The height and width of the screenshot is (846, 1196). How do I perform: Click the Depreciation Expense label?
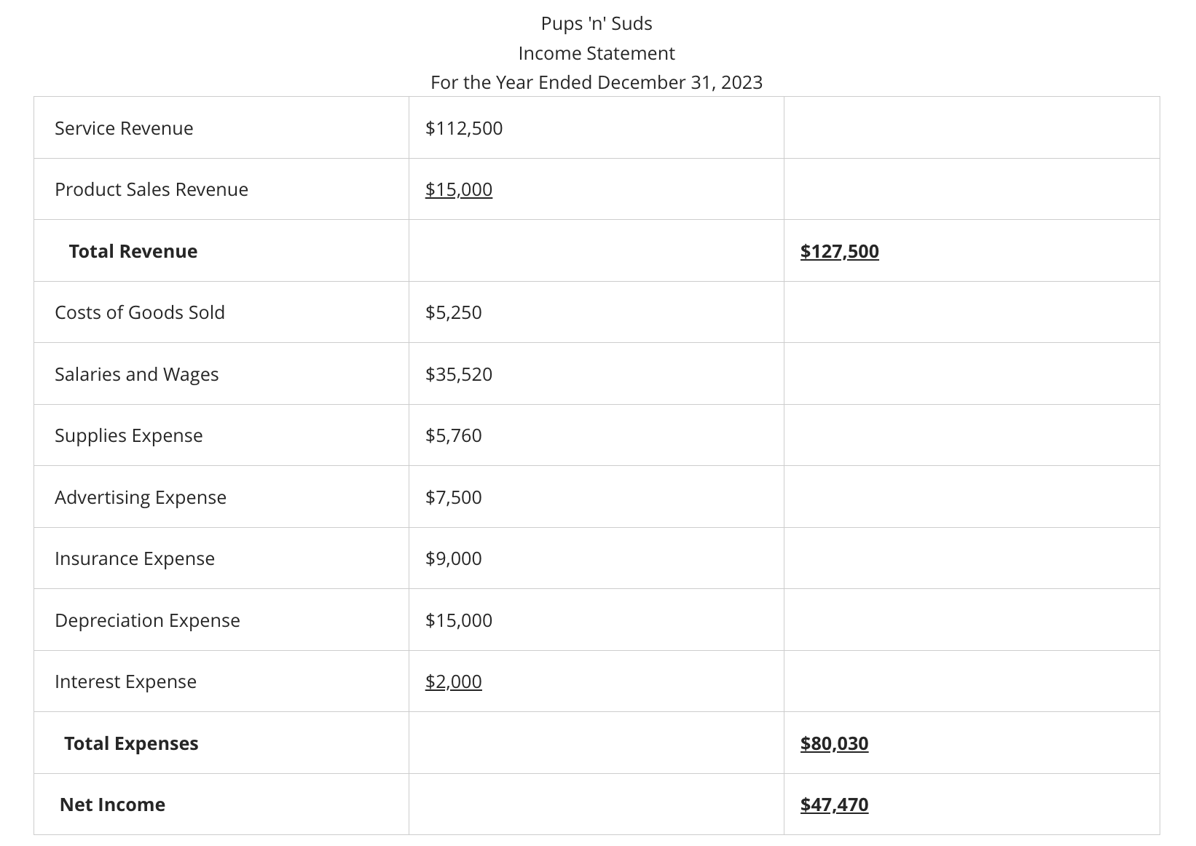tap(147, 620)
